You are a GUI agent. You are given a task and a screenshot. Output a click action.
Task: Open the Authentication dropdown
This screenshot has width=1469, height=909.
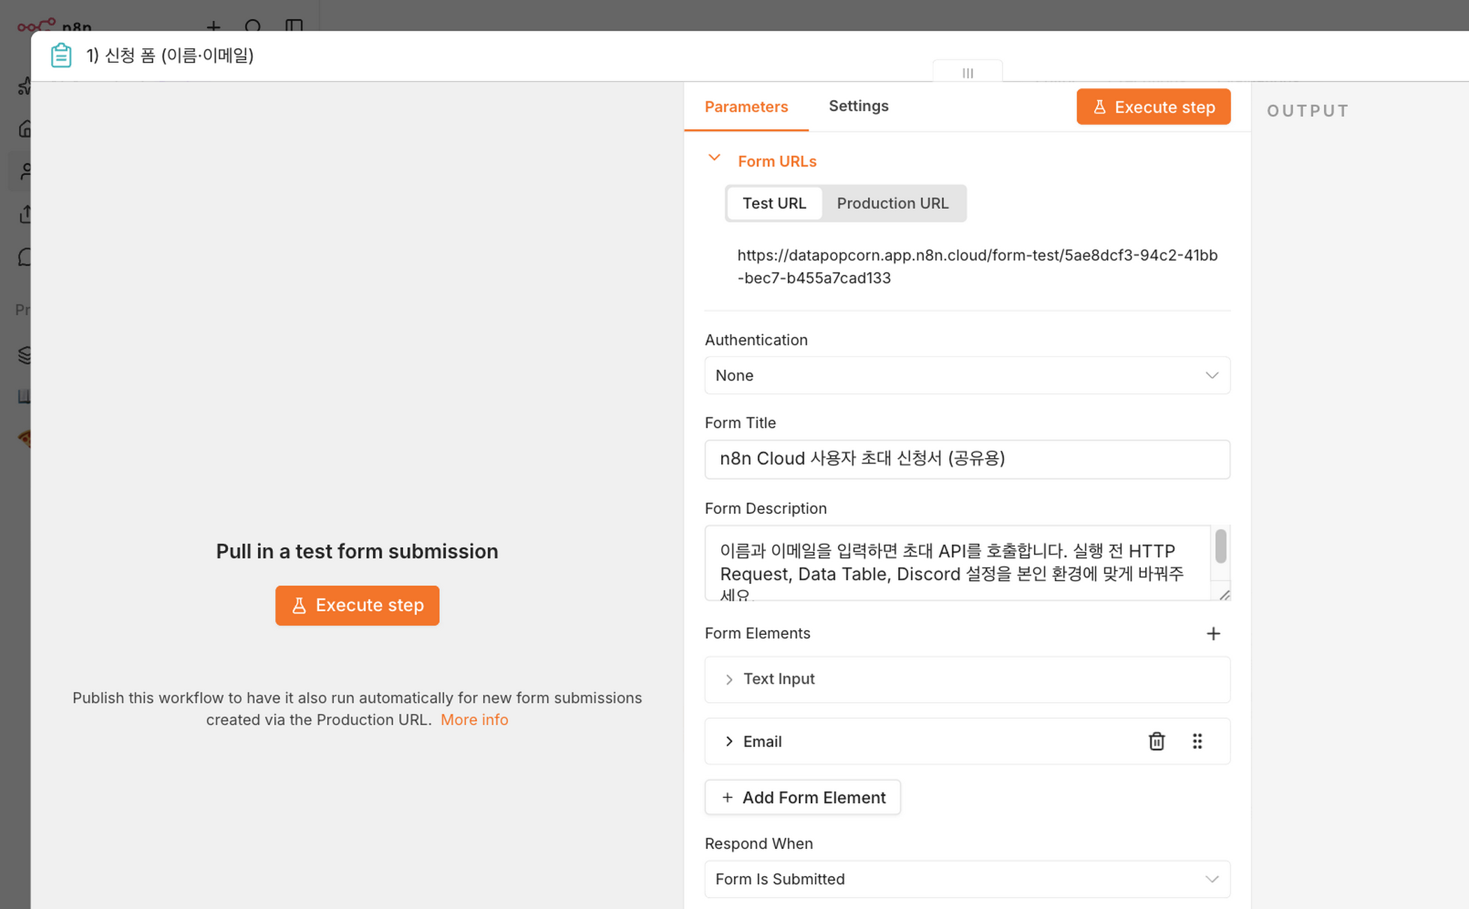pyautogui.click(x=967, y=375)
